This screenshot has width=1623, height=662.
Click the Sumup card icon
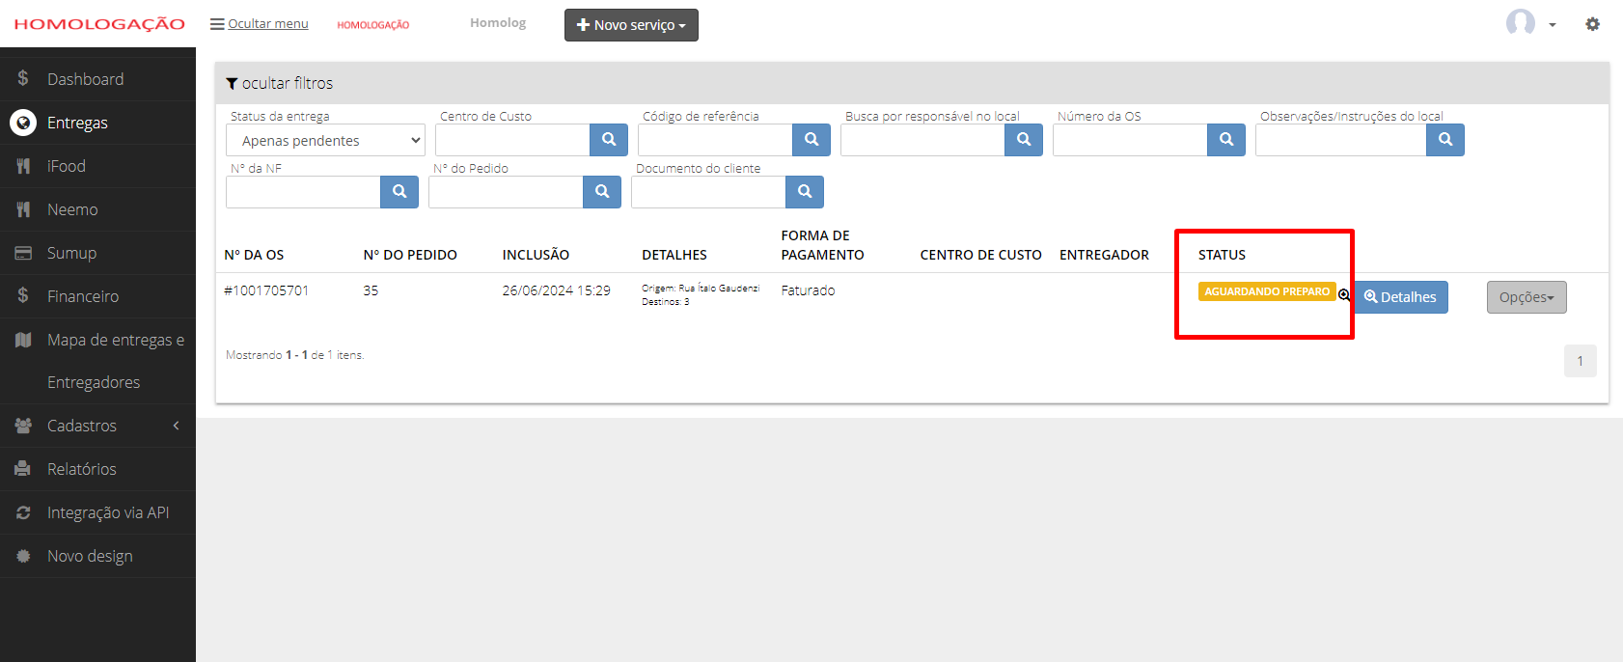click(23, 253)
